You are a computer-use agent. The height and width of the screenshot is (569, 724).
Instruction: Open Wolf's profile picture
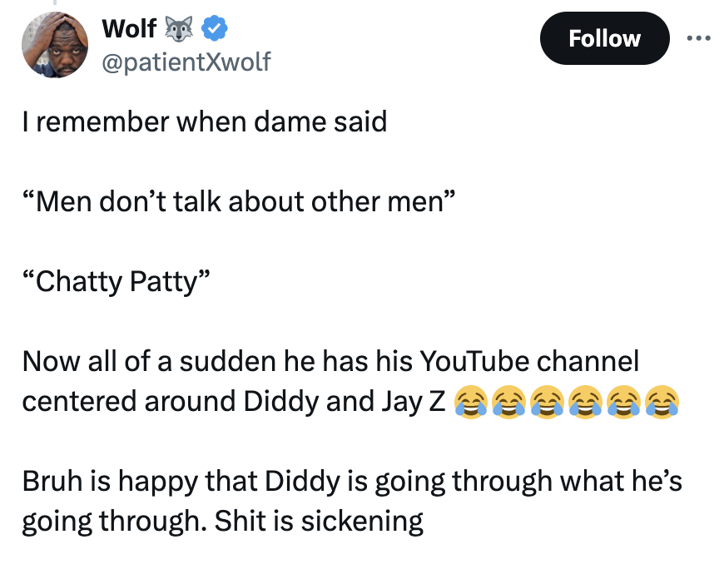point(55,44)
